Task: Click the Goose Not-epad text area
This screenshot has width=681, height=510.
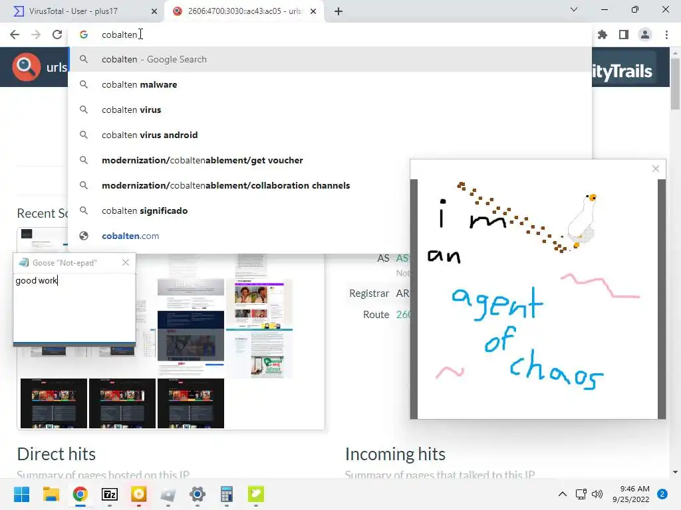Action: click(x=74, y=307)
